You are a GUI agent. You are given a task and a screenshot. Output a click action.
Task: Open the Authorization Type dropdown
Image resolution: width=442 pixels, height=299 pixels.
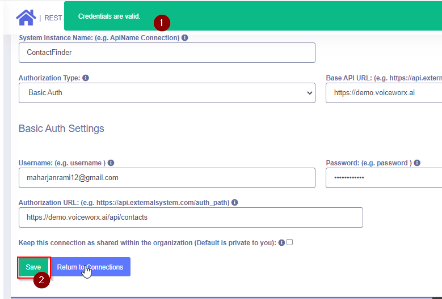point(167,93)
